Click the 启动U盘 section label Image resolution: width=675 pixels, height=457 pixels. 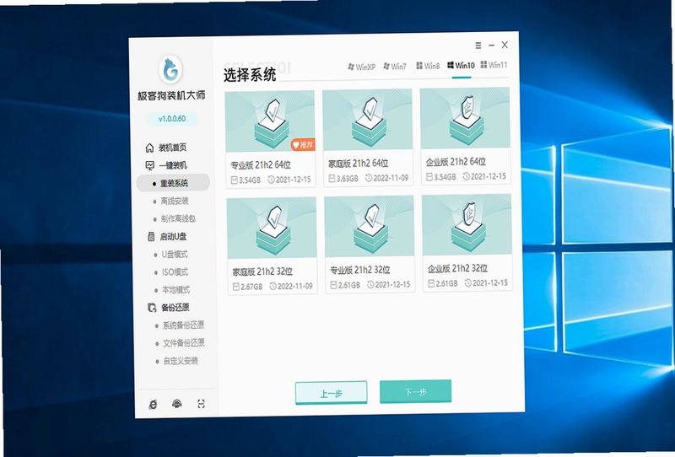coord(174,236)
